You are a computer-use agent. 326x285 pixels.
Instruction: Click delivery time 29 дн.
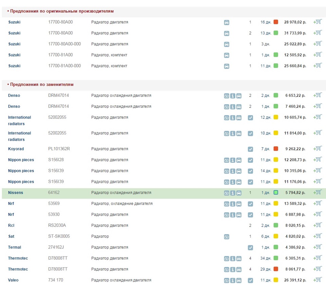click(x=266, y=269)
